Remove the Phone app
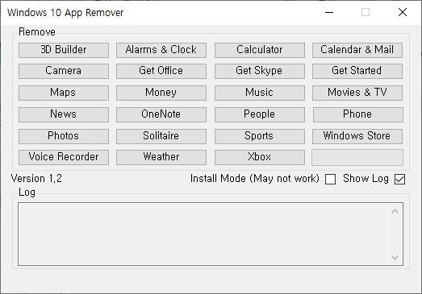 click(358, 114)
